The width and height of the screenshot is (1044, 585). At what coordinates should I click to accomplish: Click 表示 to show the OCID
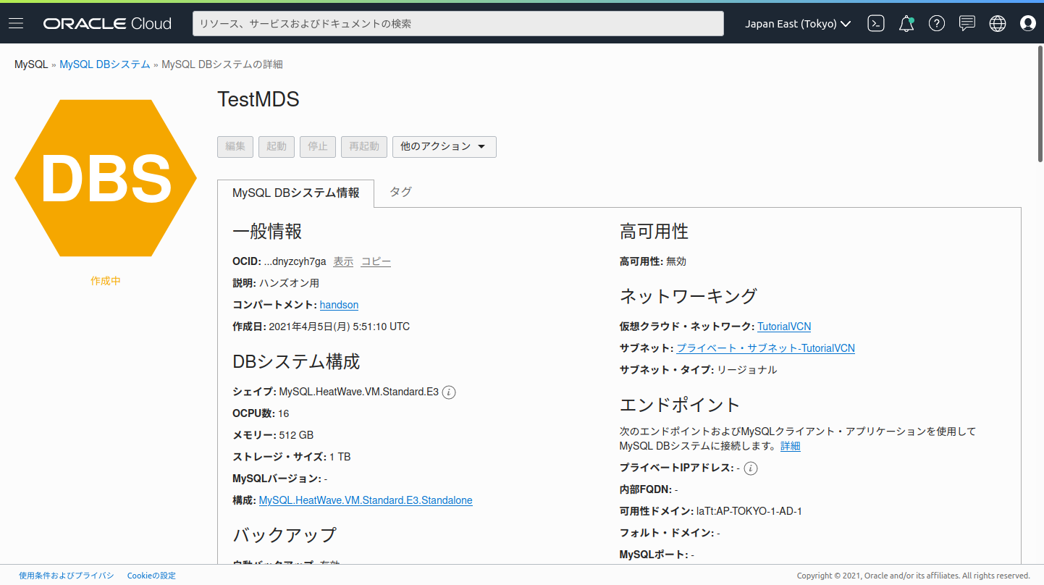click(343, 261)
